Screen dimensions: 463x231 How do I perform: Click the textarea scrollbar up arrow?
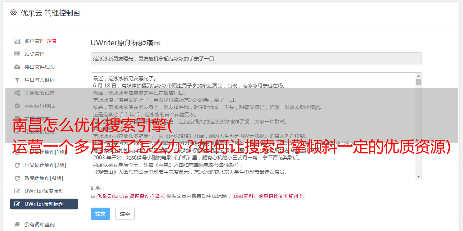click(418, 76)
